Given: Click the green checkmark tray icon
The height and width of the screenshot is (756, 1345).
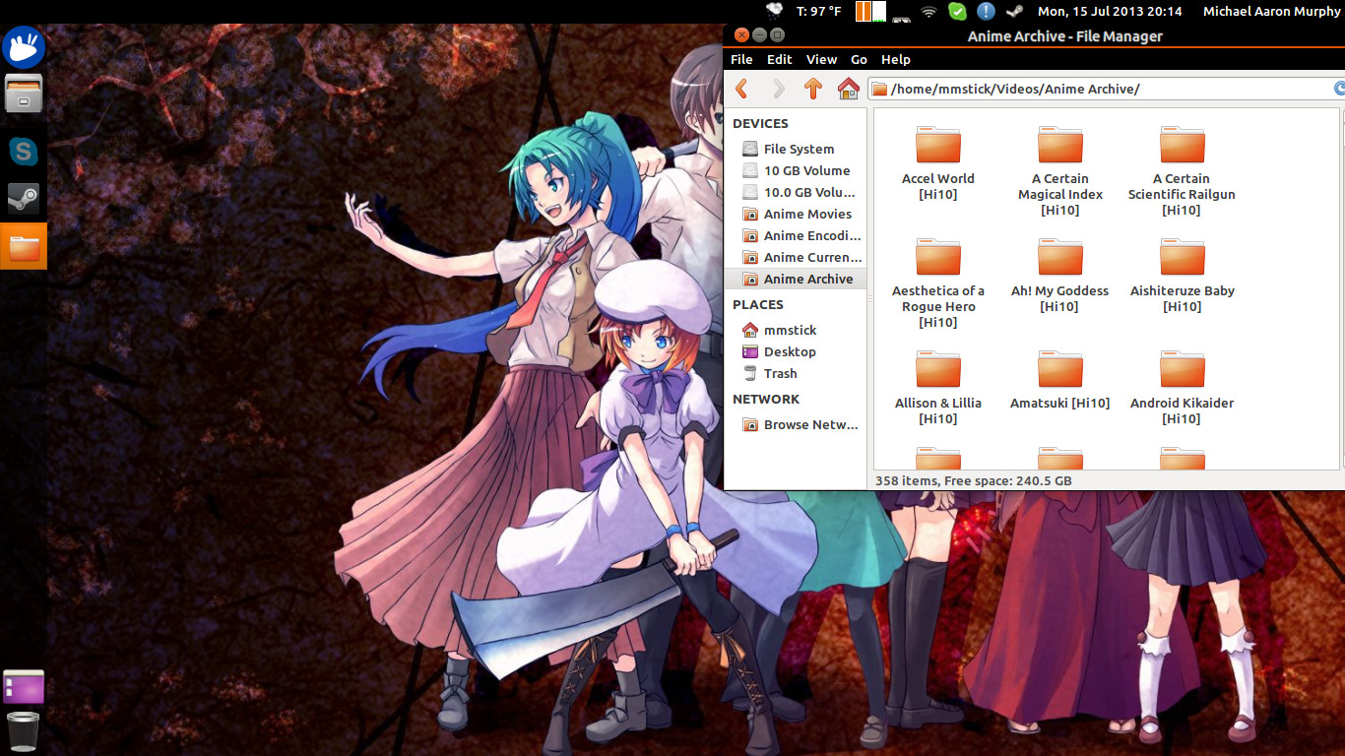Looking at the screenshot, I should tap(957, 11).
